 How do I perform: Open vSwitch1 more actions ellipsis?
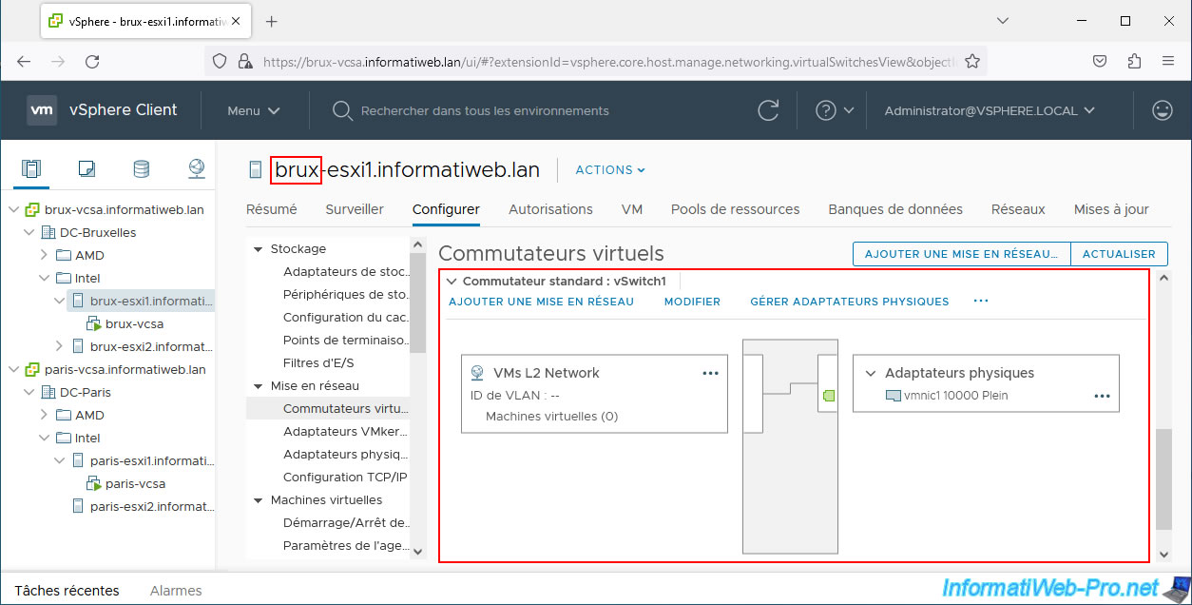(x=981, y=302)
